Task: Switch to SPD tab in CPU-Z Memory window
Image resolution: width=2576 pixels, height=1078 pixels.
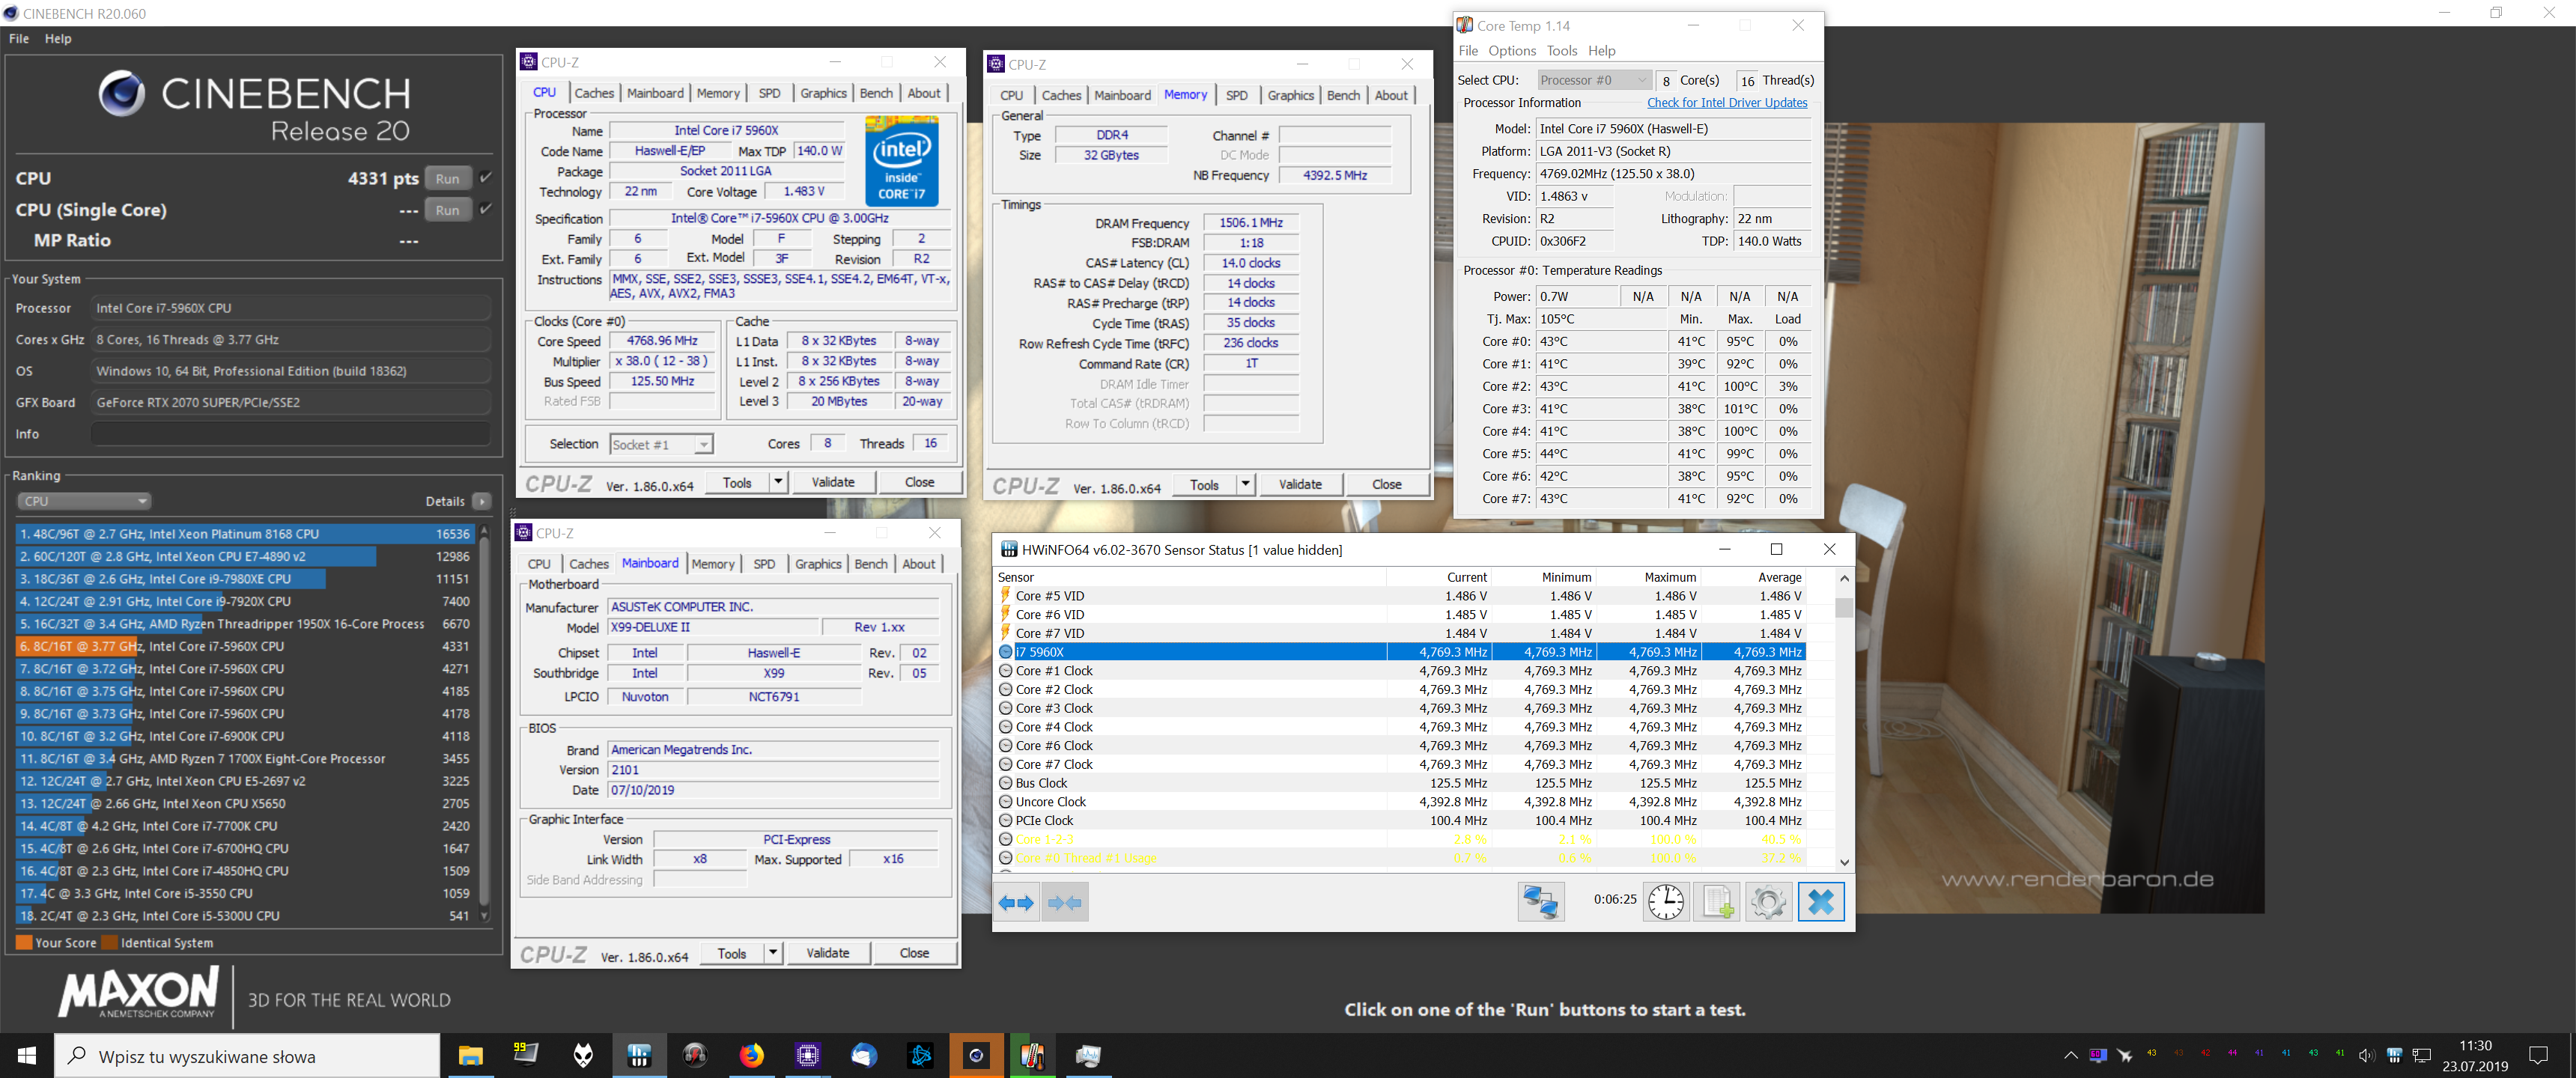Action: coord(1237,95)
